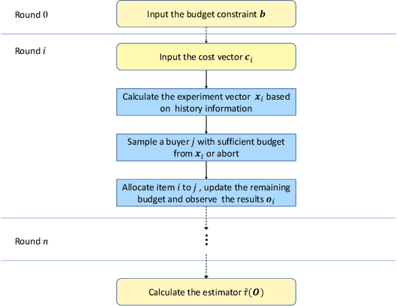Click the dotted arrow below the budget box
This screenshot has width=397, height=306.
coord(206,35)
